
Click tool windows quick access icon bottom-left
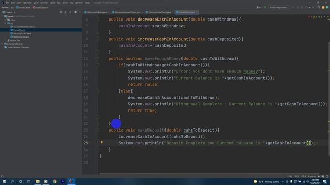click(2, 177)
